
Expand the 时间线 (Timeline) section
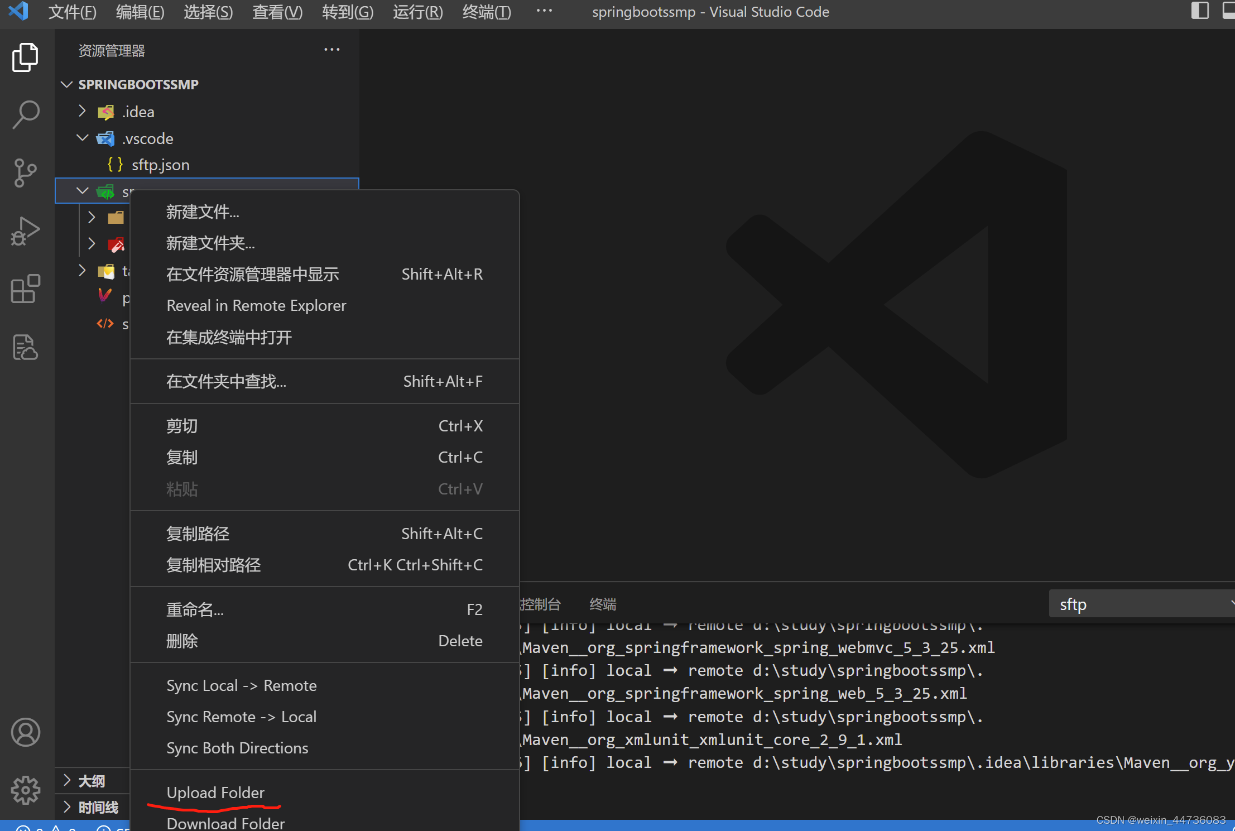(x=99, y=807)
